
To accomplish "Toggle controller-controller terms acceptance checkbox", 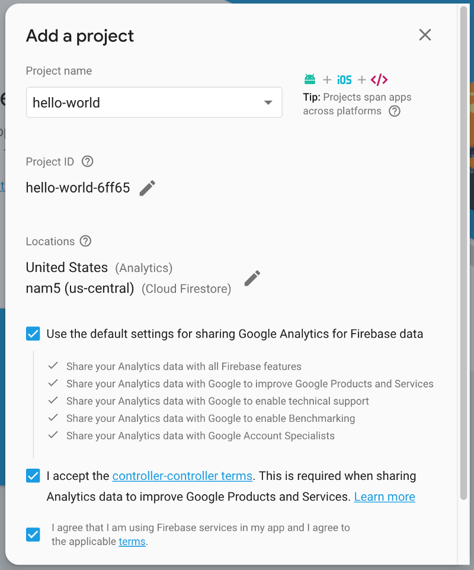I will click(33, 476).
